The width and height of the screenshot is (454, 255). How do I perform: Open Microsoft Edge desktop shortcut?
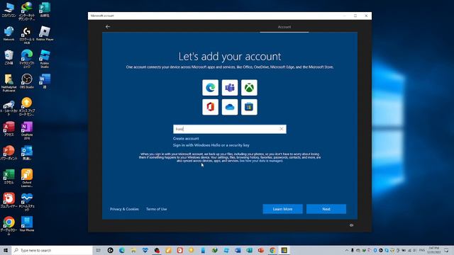pyautogui.click(x=27, y=59)
